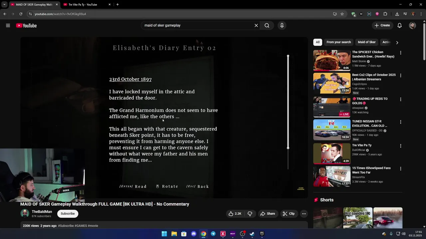Image resolution: width=426 pixels, height=239 pixels.
Task: Open options menu for Tre Vite Pa Ty
Action: pos(400,146)
